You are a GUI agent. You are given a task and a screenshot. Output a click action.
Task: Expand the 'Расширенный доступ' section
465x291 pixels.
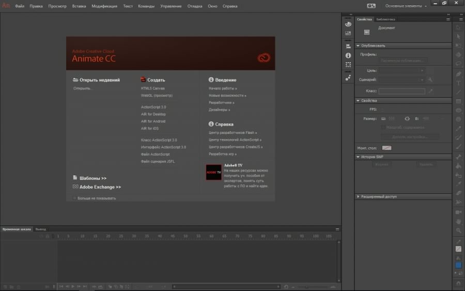tap(359, 196)
